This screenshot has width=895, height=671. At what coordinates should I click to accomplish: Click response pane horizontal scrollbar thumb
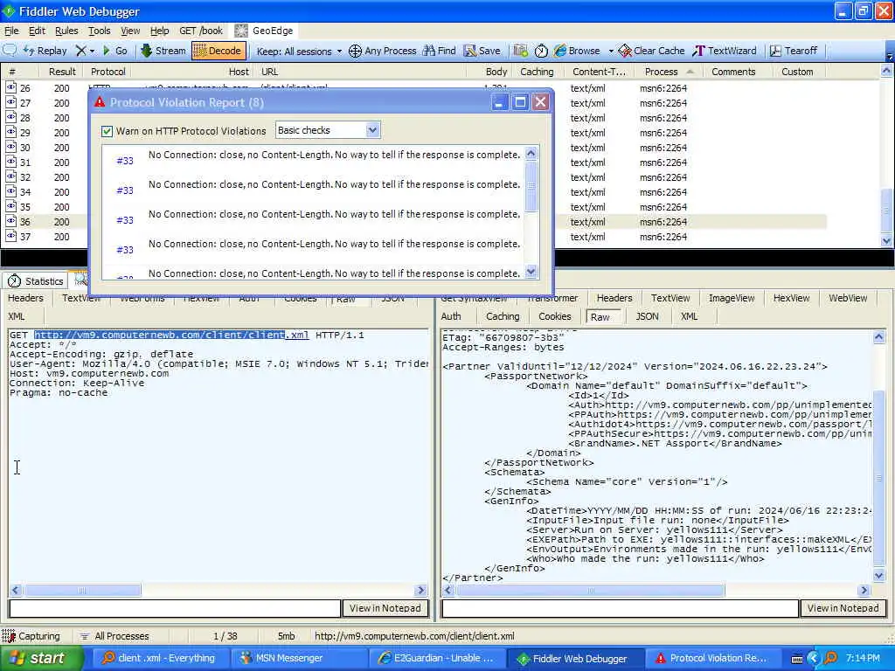pyautogui.click(x=591, y=590)
